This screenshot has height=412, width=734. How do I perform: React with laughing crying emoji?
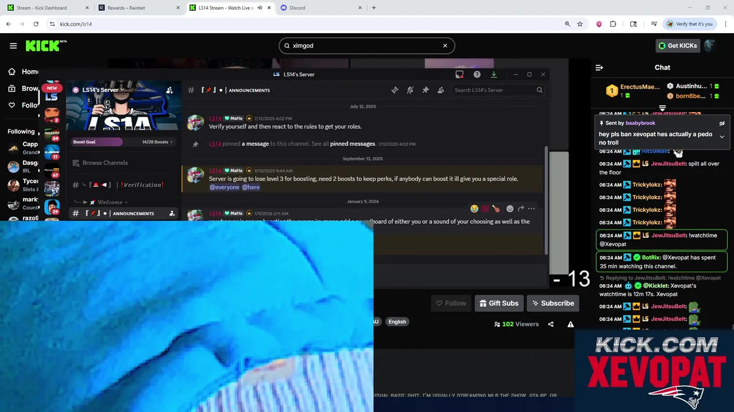(x=474, y=209)
